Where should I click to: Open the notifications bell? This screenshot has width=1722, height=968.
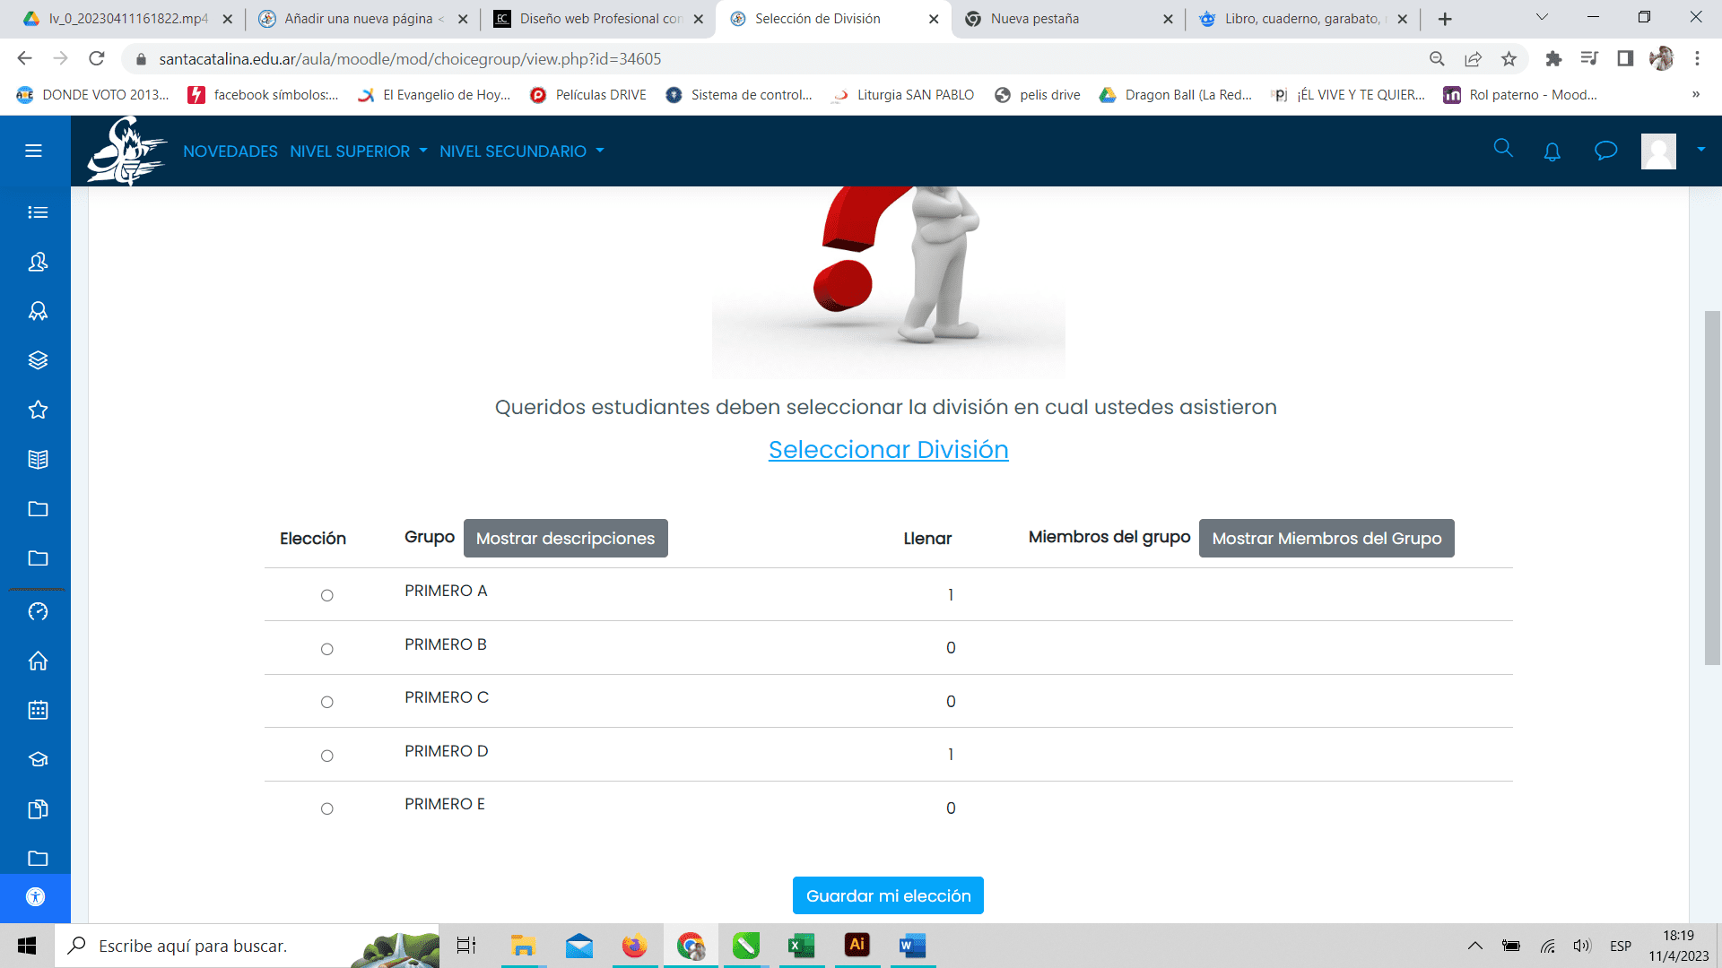[1552, 151]
